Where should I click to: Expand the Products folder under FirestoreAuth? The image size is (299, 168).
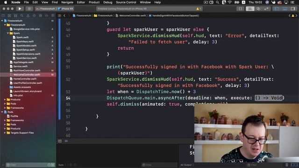[5, 99]
